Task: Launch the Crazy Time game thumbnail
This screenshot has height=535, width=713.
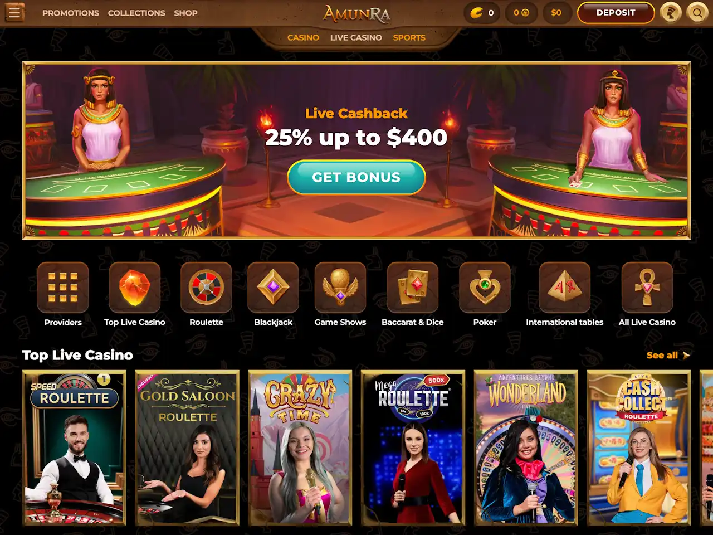Action: [300, 448]
